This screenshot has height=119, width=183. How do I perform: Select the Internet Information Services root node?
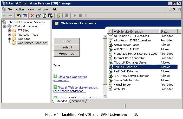coord(26,22)
